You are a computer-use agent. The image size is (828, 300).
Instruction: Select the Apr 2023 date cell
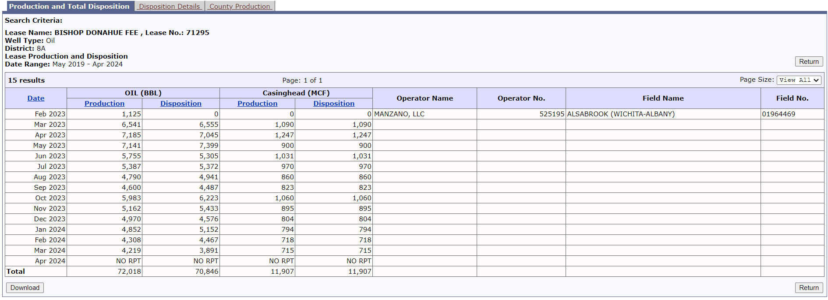(x=36, y=135)
